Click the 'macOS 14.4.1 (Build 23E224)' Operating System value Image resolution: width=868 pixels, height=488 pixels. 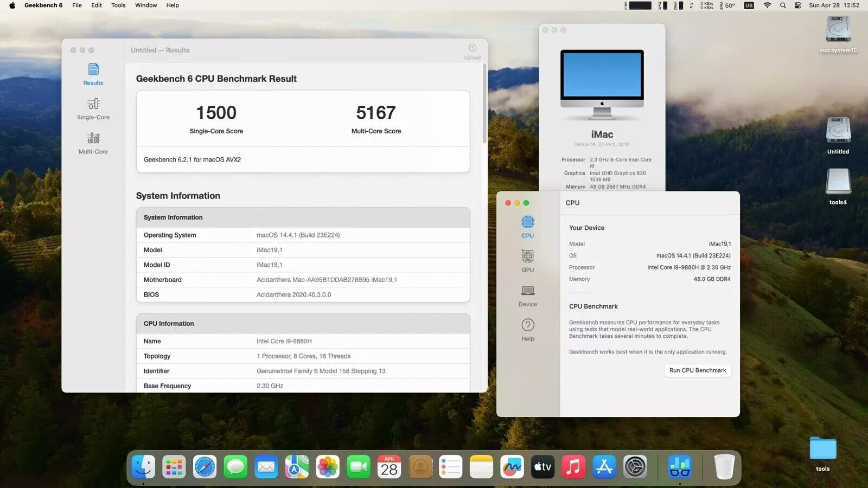click(x=298, y=235)
